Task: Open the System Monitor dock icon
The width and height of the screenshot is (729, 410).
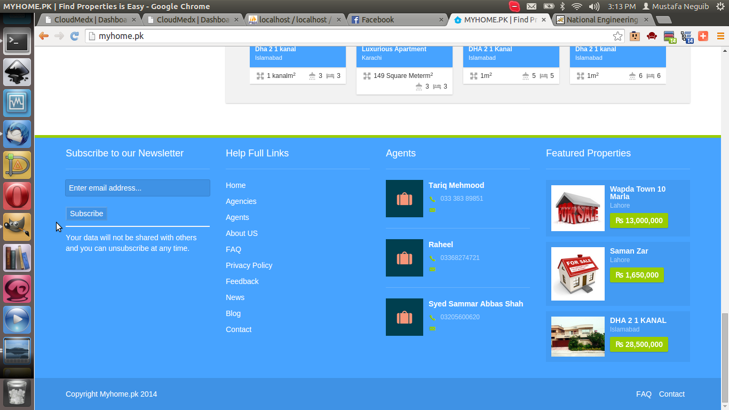Action: pyautogui.click(x=17, y=103)
